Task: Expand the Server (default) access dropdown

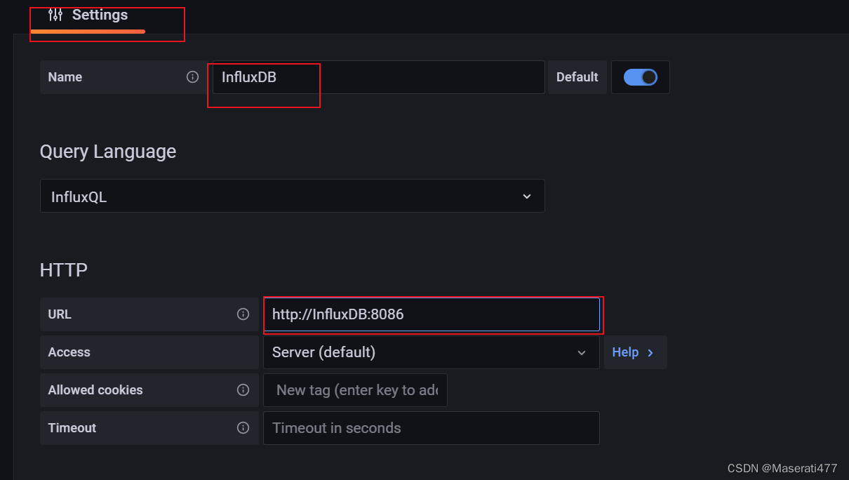Action: point(432,352)
